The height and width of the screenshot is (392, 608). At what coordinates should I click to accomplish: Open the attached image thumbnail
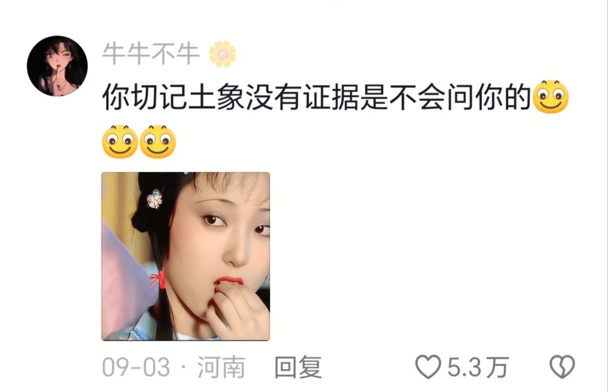186,257
